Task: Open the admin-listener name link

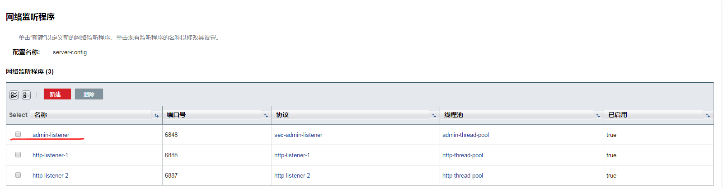Action: pyautogui.click(x=51, y=135)
